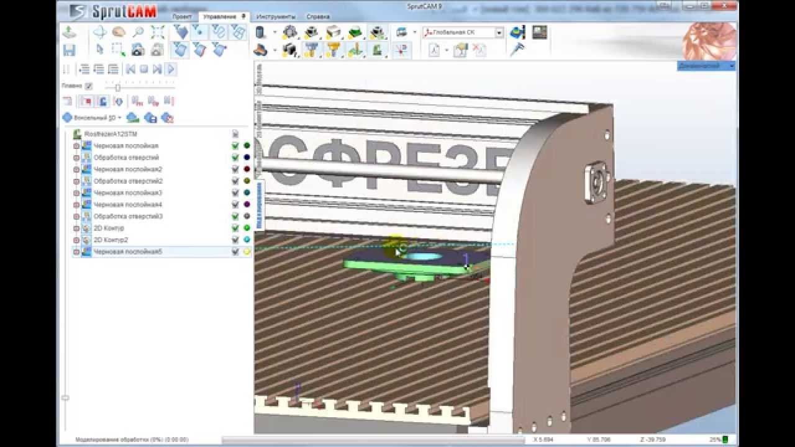
Task: Select the arrow cursor selection tool
Action: [x=99, y=50]
